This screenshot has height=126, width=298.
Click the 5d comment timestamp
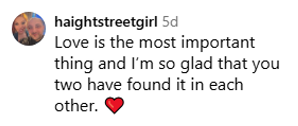click(170, 22)
